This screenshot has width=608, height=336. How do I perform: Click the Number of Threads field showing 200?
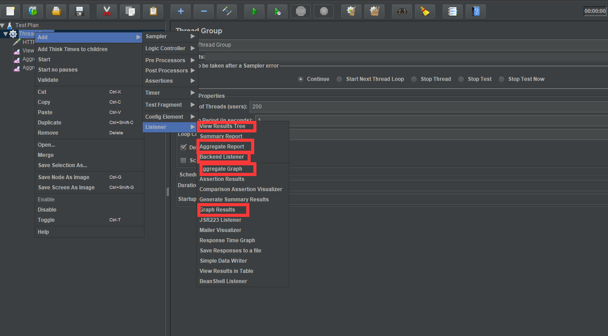click(429, 107)
